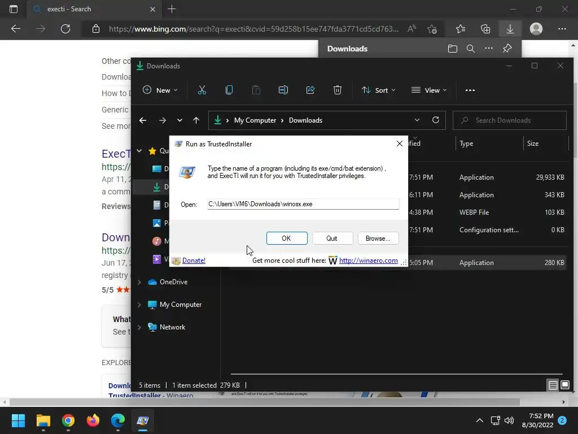Go back in File Explorer
This screenshot has height=434, width=578.
click(x=143, y=120)
